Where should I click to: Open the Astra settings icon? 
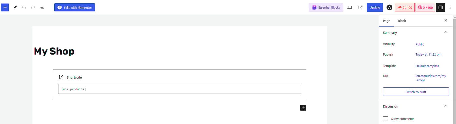(389, 7)
